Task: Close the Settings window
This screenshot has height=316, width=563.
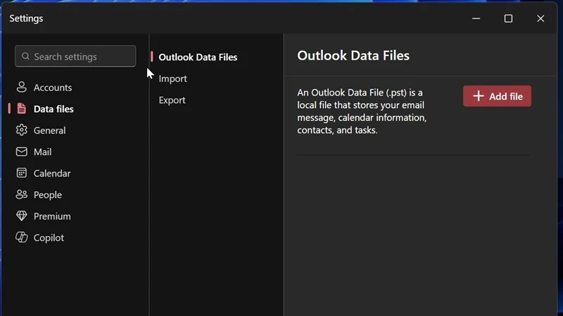Action: [x=540, y=18]
